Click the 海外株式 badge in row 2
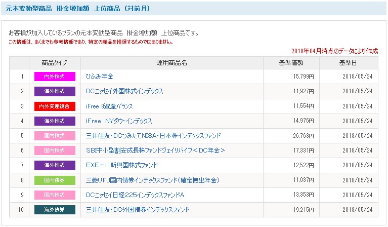The width and height of the screenshot is (388, 227). (55, 91)
